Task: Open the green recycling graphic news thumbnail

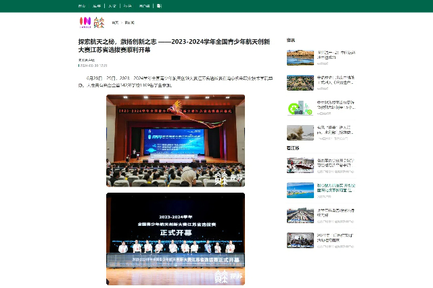Action: click(x=300, y=107)
